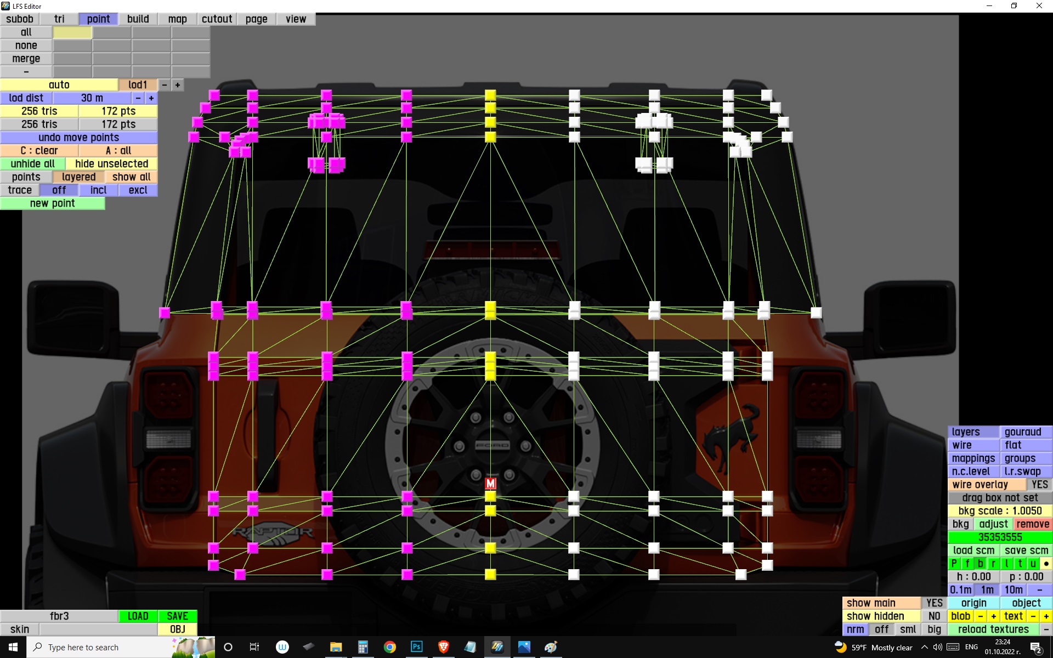Decrease blob size with minus button

click(x=980, y=616)
